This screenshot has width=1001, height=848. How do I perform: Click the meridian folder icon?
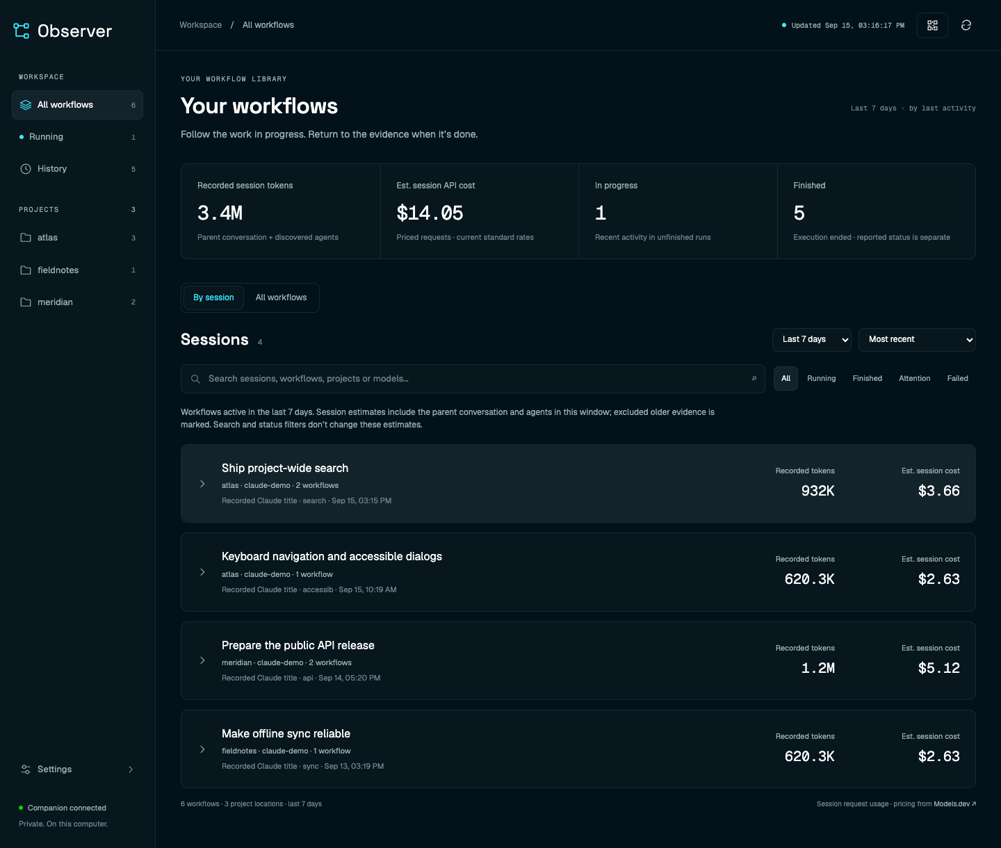point(26,302)
